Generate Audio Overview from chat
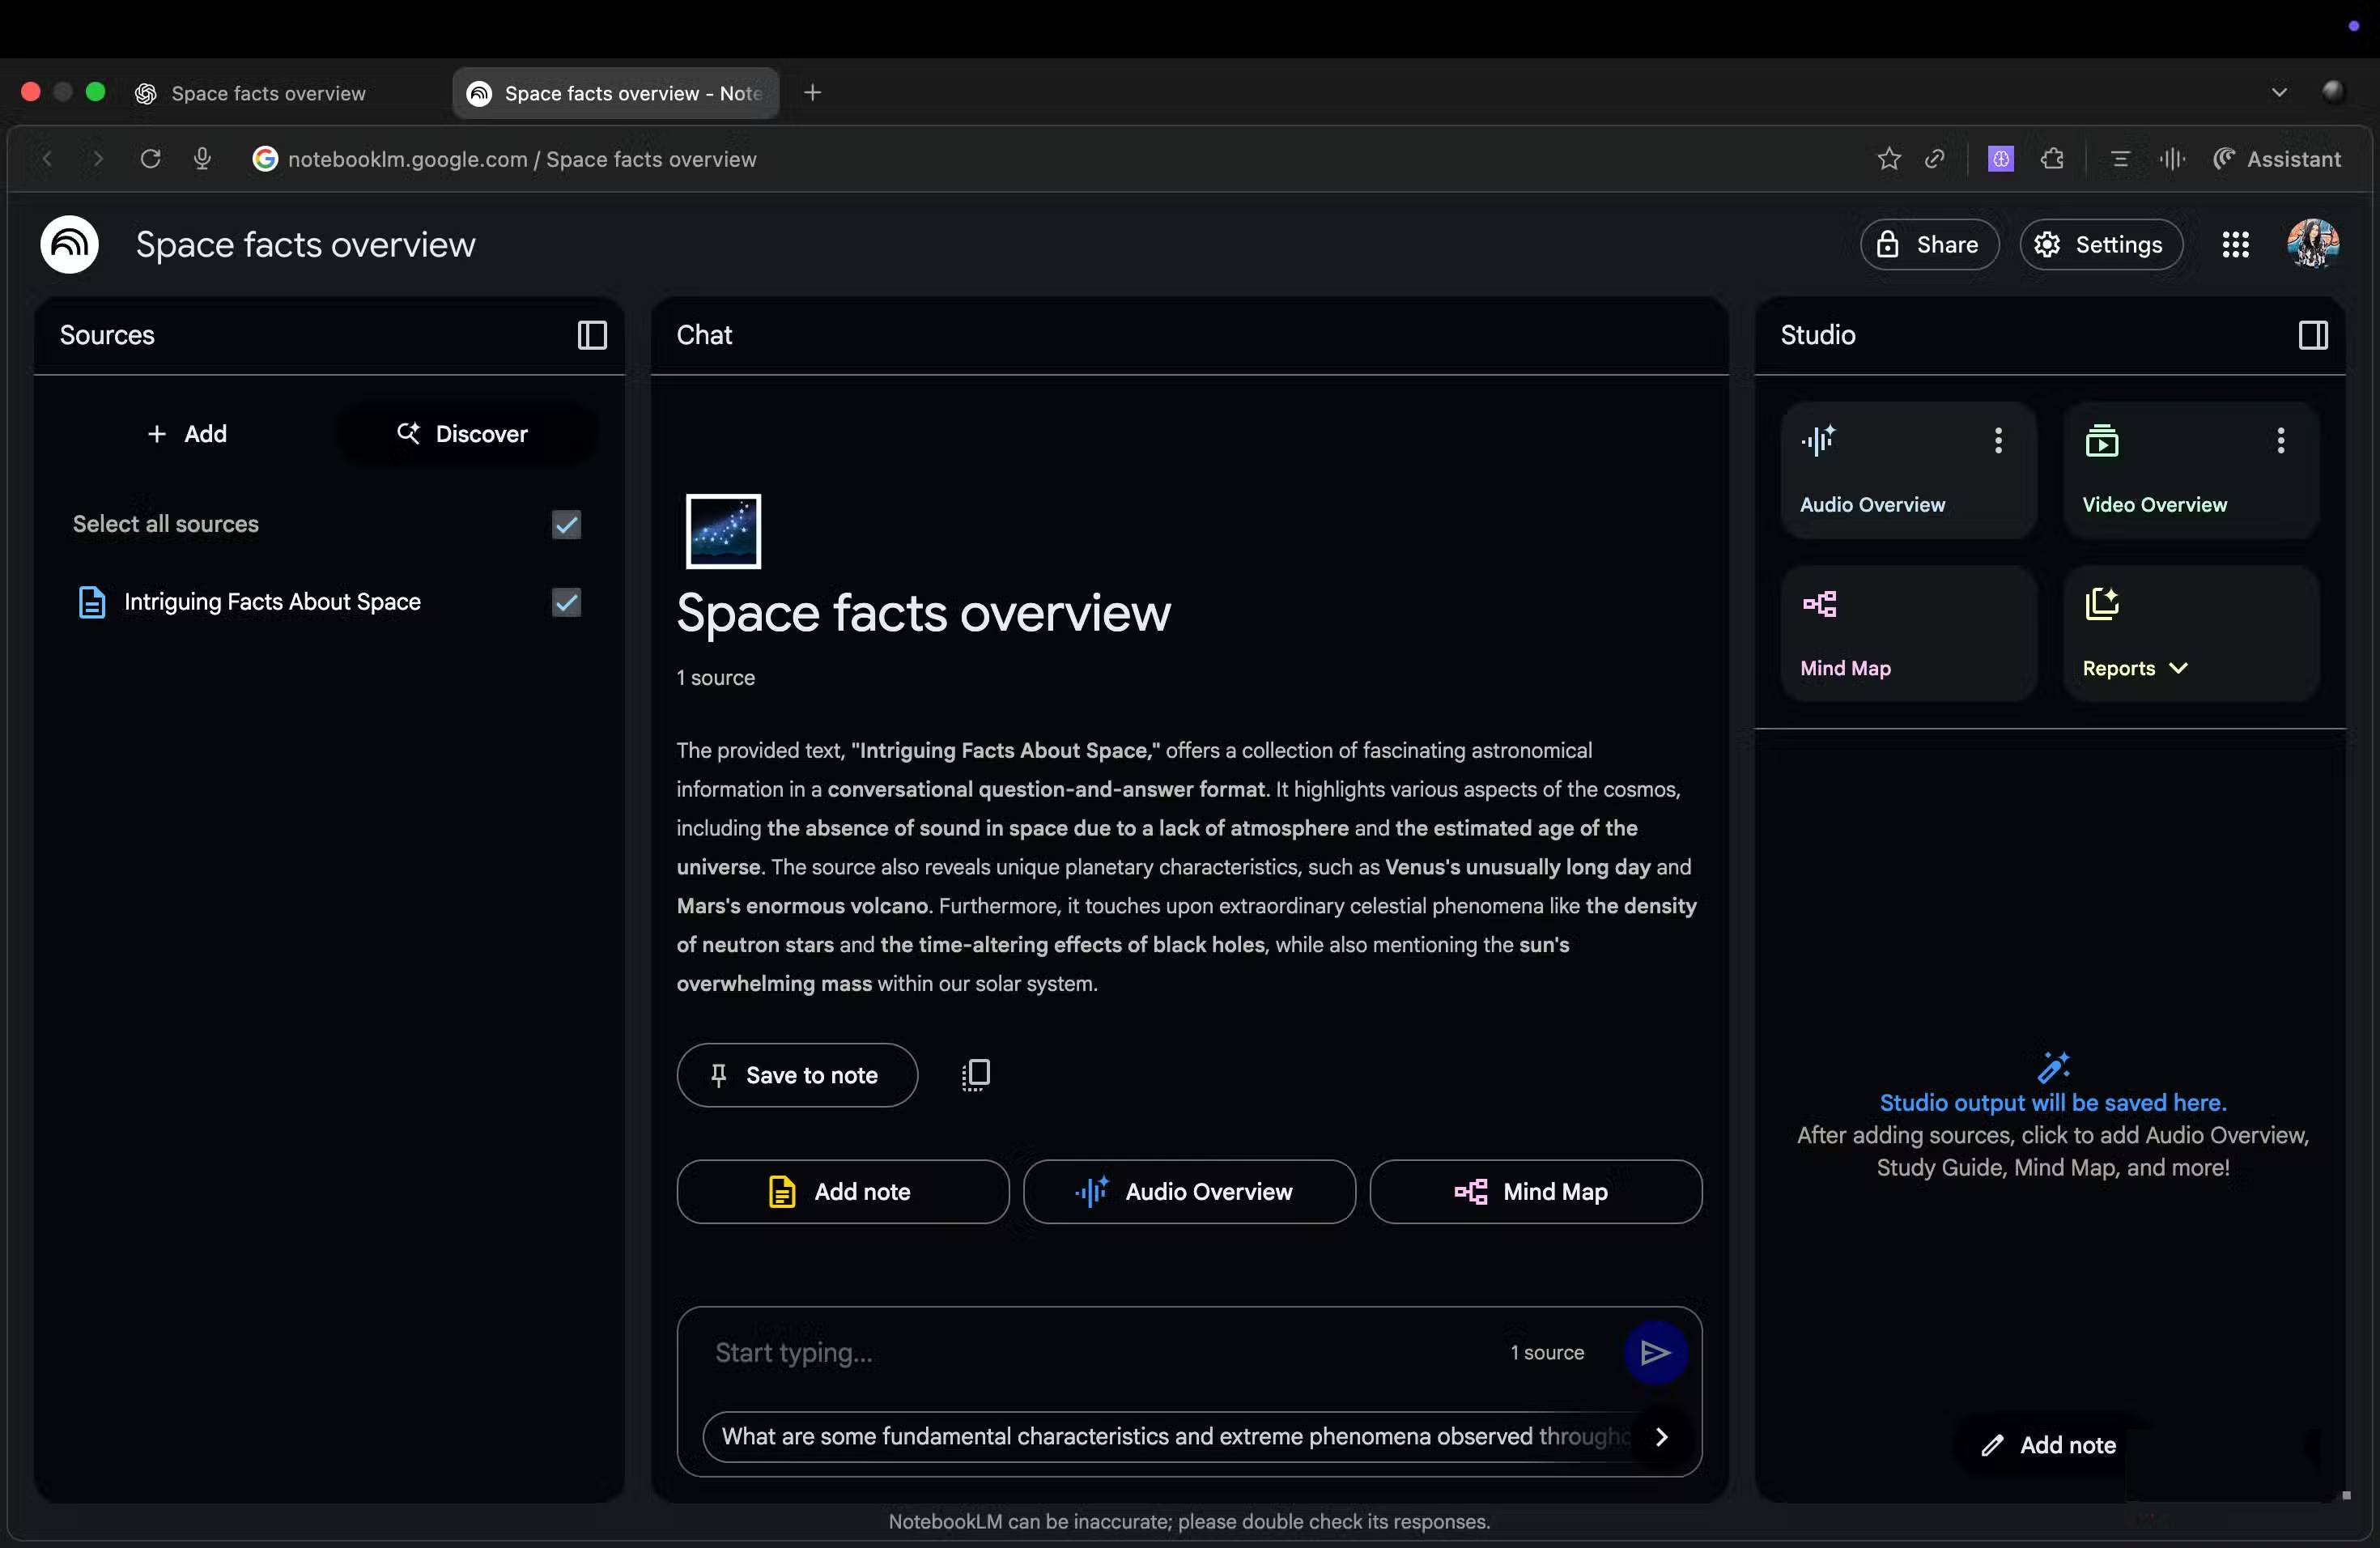 pos(1189,1192)
